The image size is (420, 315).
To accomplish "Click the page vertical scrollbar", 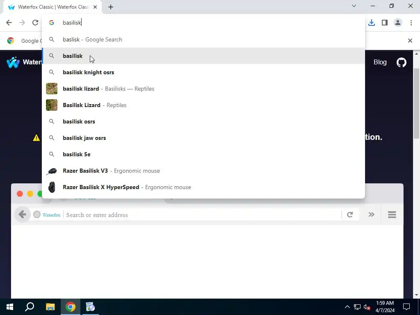I will (417, 103).
